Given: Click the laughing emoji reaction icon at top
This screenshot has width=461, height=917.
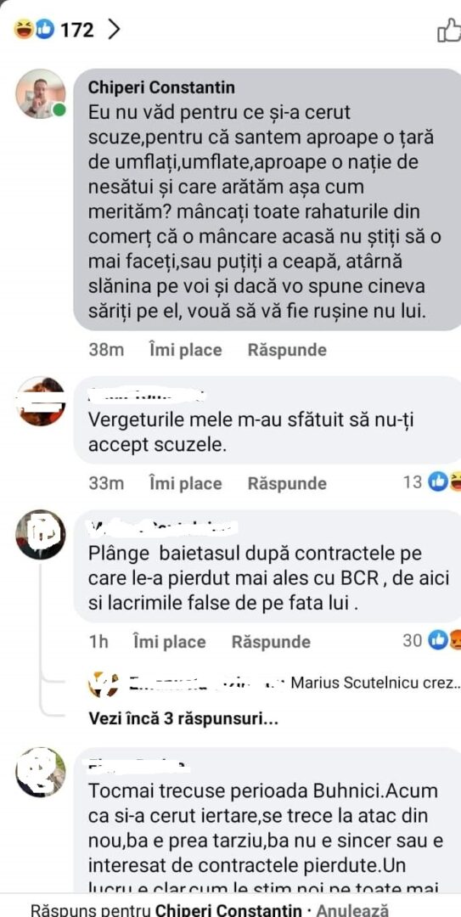Looking at the screenshot, I should [x=25, y=29].
